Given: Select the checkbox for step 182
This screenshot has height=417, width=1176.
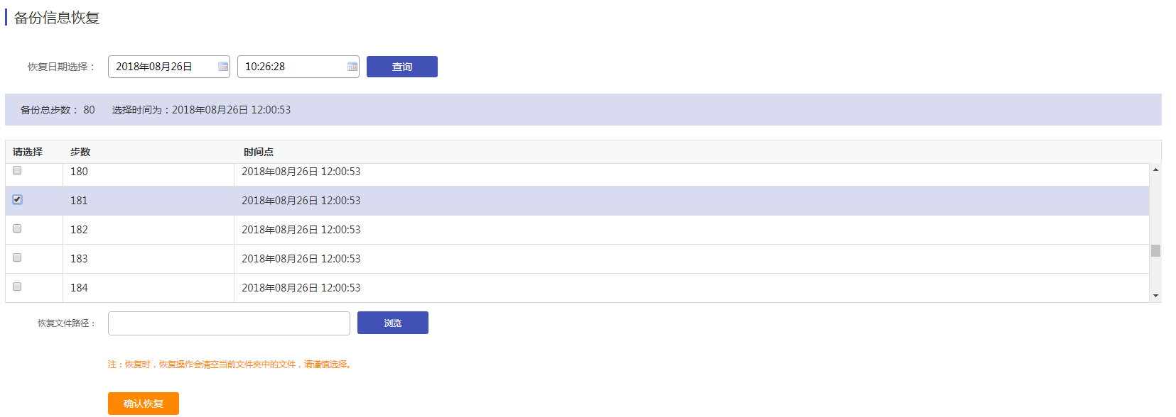Looking at the screenshot, I should [x=17, y=228].
